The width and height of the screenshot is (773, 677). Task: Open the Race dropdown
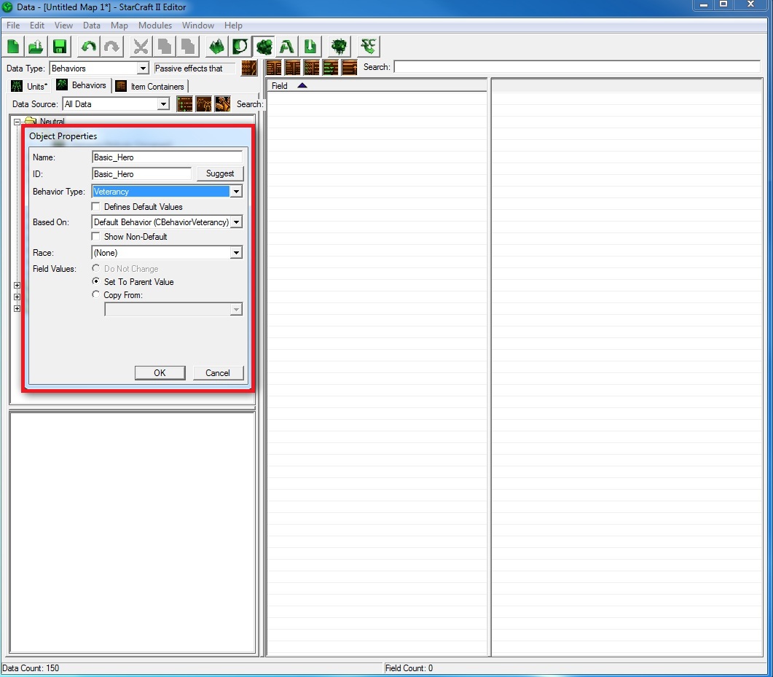tap(237, 253)
